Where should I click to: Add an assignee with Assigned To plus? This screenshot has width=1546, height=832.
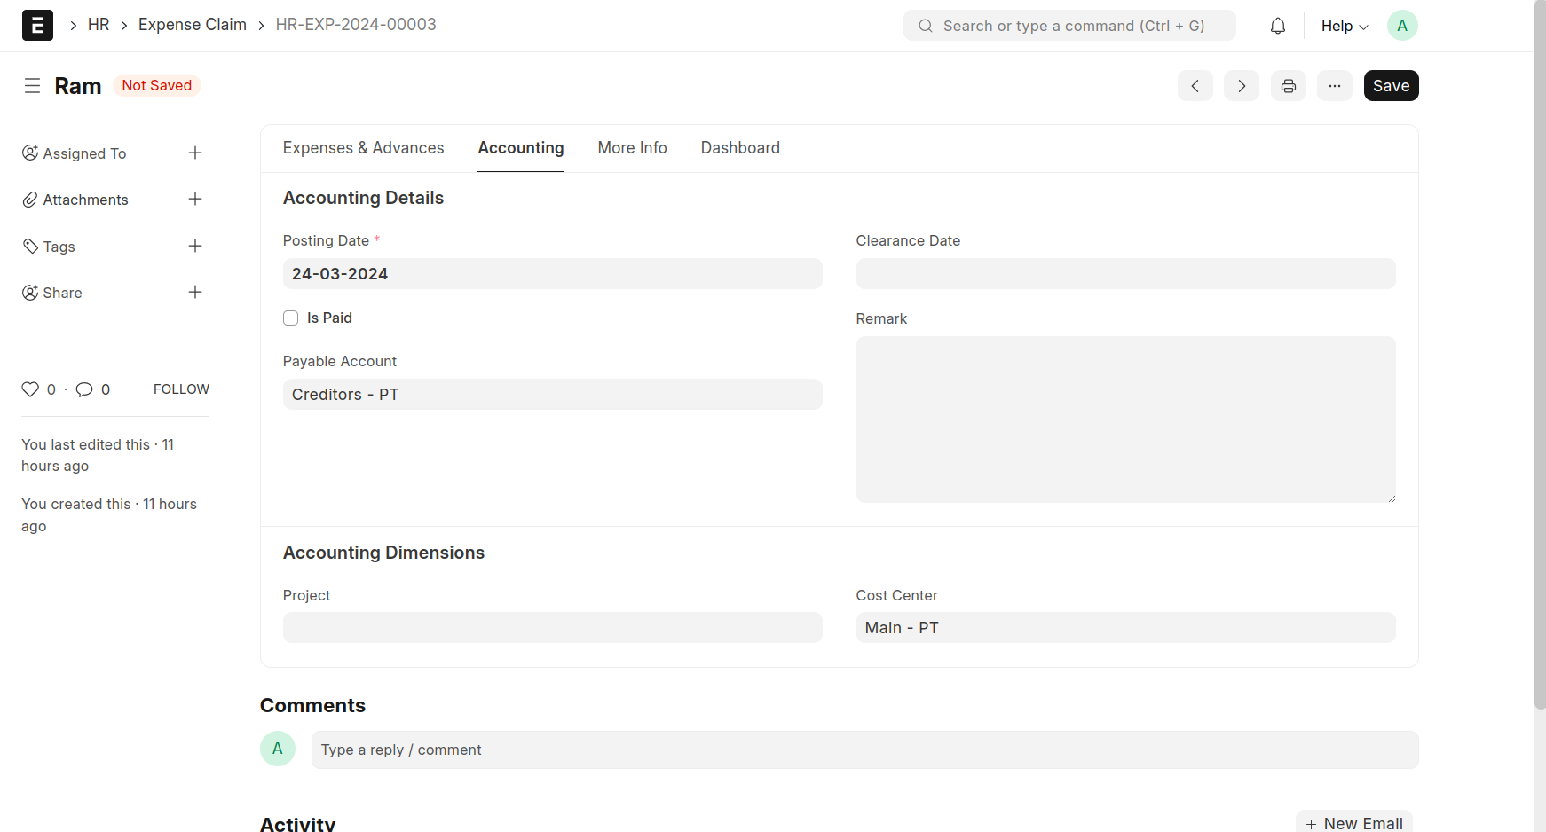pyautogui.click(x=195, y=153)
